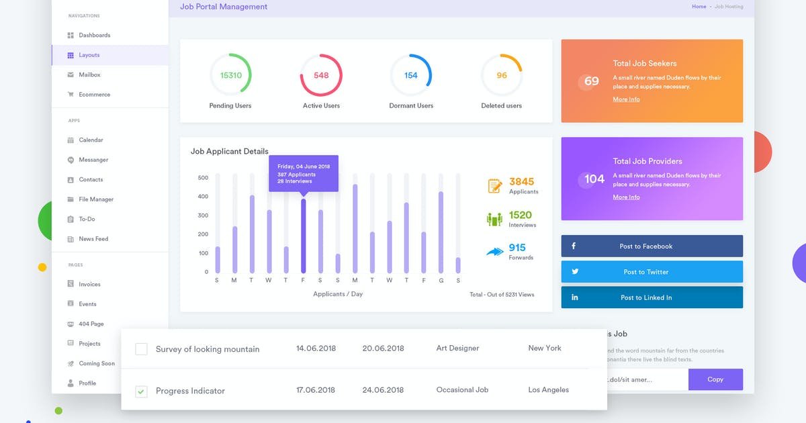The image size is (806, 423).
Task: Uncheck the Progress Indicator checkbox
Action: point(141,391)
